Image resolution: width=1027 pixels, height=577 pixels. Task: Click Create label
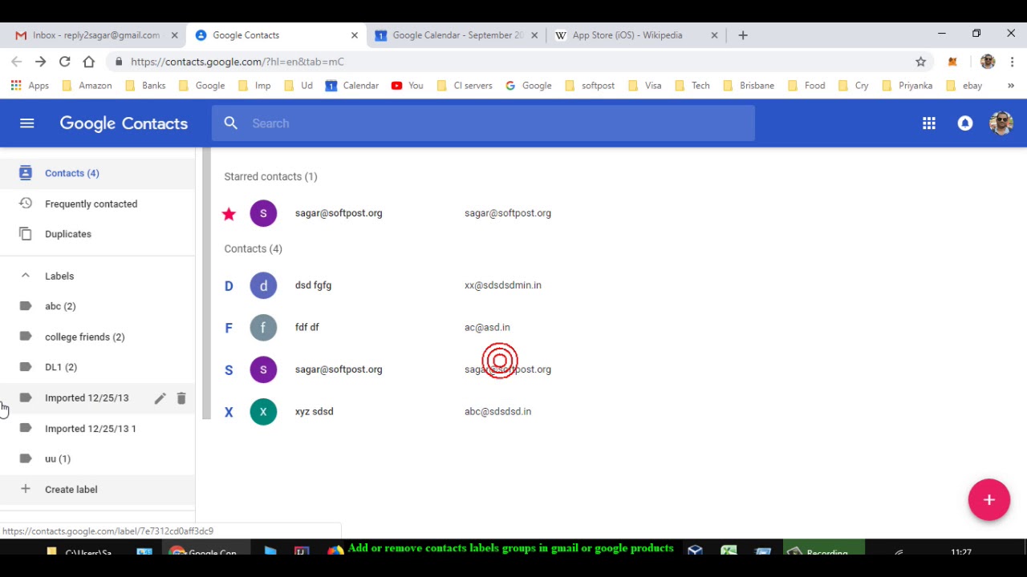coord(97,490)
